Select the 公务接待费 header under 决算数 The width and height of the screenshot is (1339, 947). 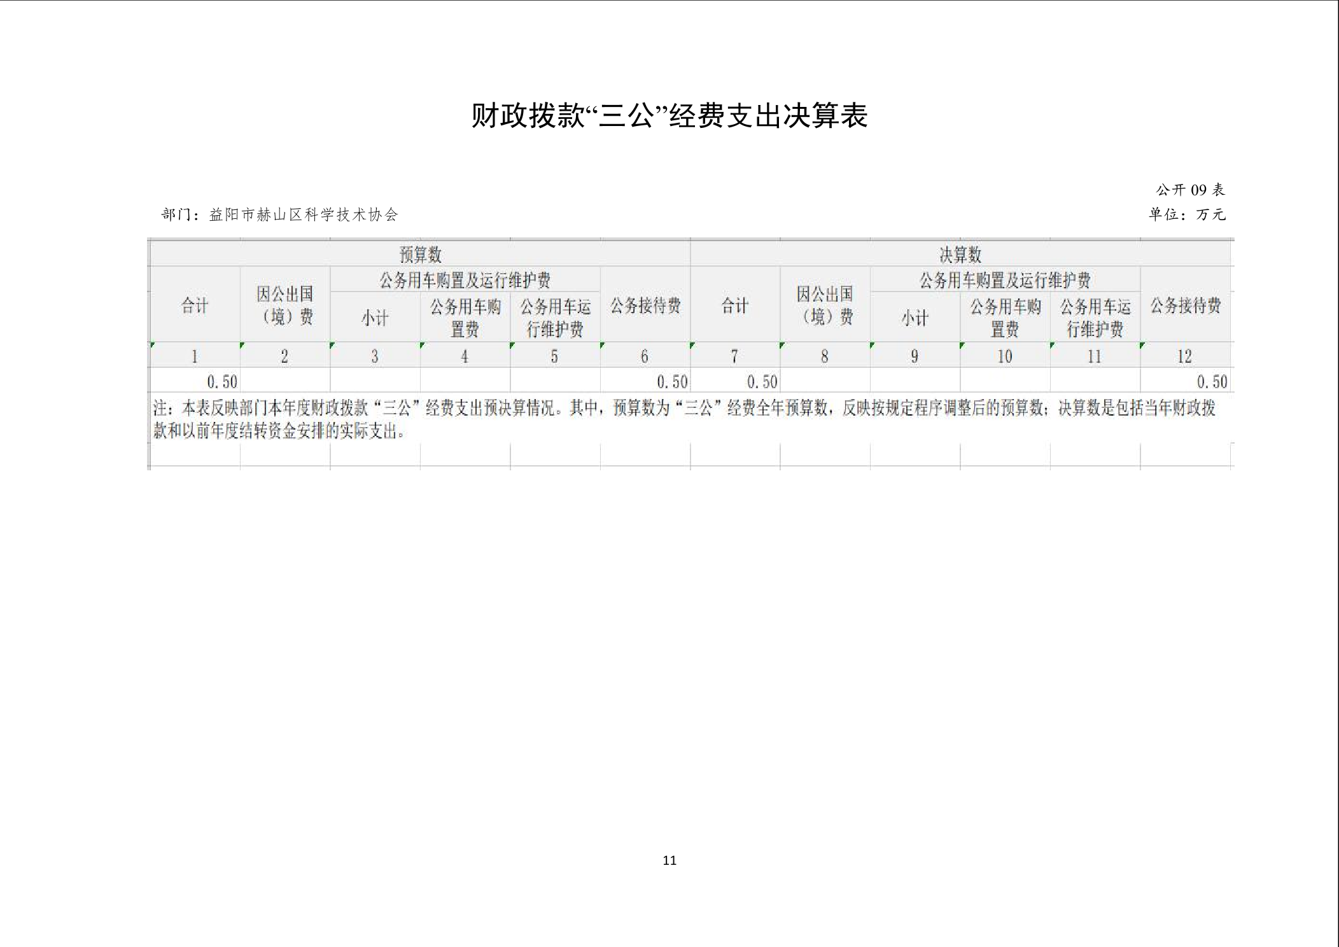tap(1185, 305)
